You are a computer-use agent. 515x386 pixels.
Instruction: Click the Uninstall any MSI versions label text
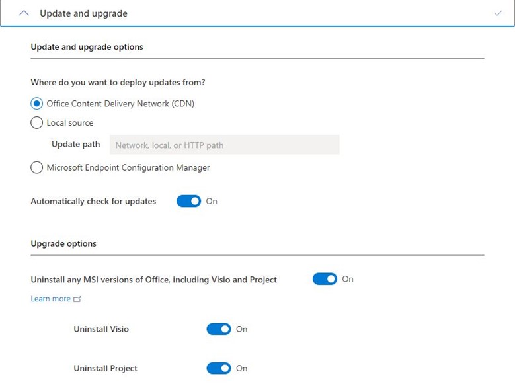153,280
